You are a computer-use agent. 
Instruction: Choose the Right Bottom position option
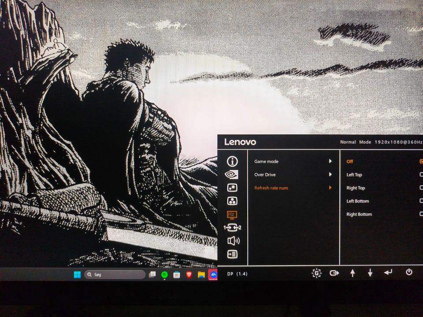point(359,214)
